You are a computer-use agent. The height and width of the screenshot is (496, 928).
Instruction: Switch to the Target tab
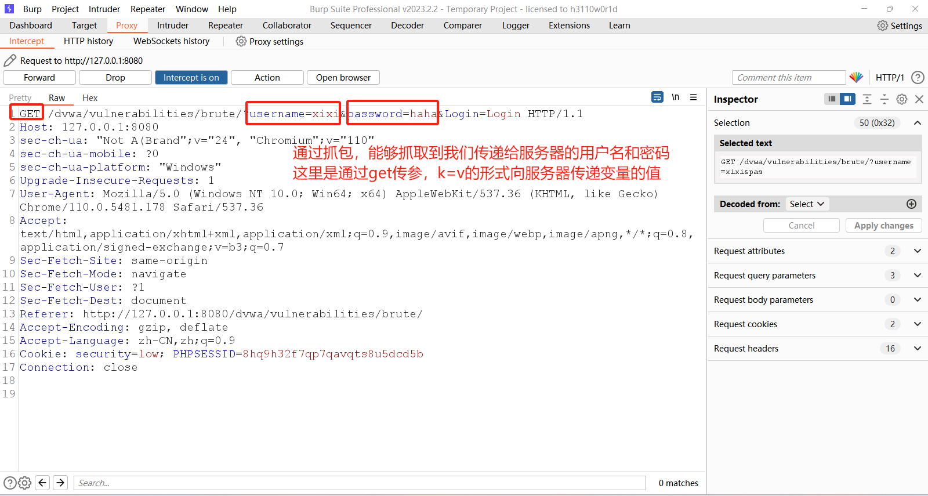coord(85,26)
